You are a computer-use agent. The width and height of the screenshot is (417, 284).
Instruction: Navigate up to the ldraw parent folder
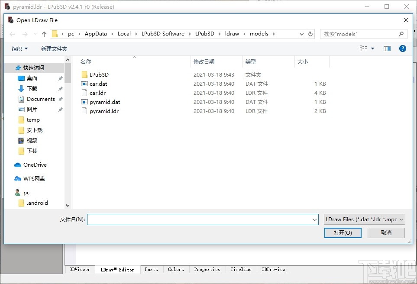click(44, 33)
